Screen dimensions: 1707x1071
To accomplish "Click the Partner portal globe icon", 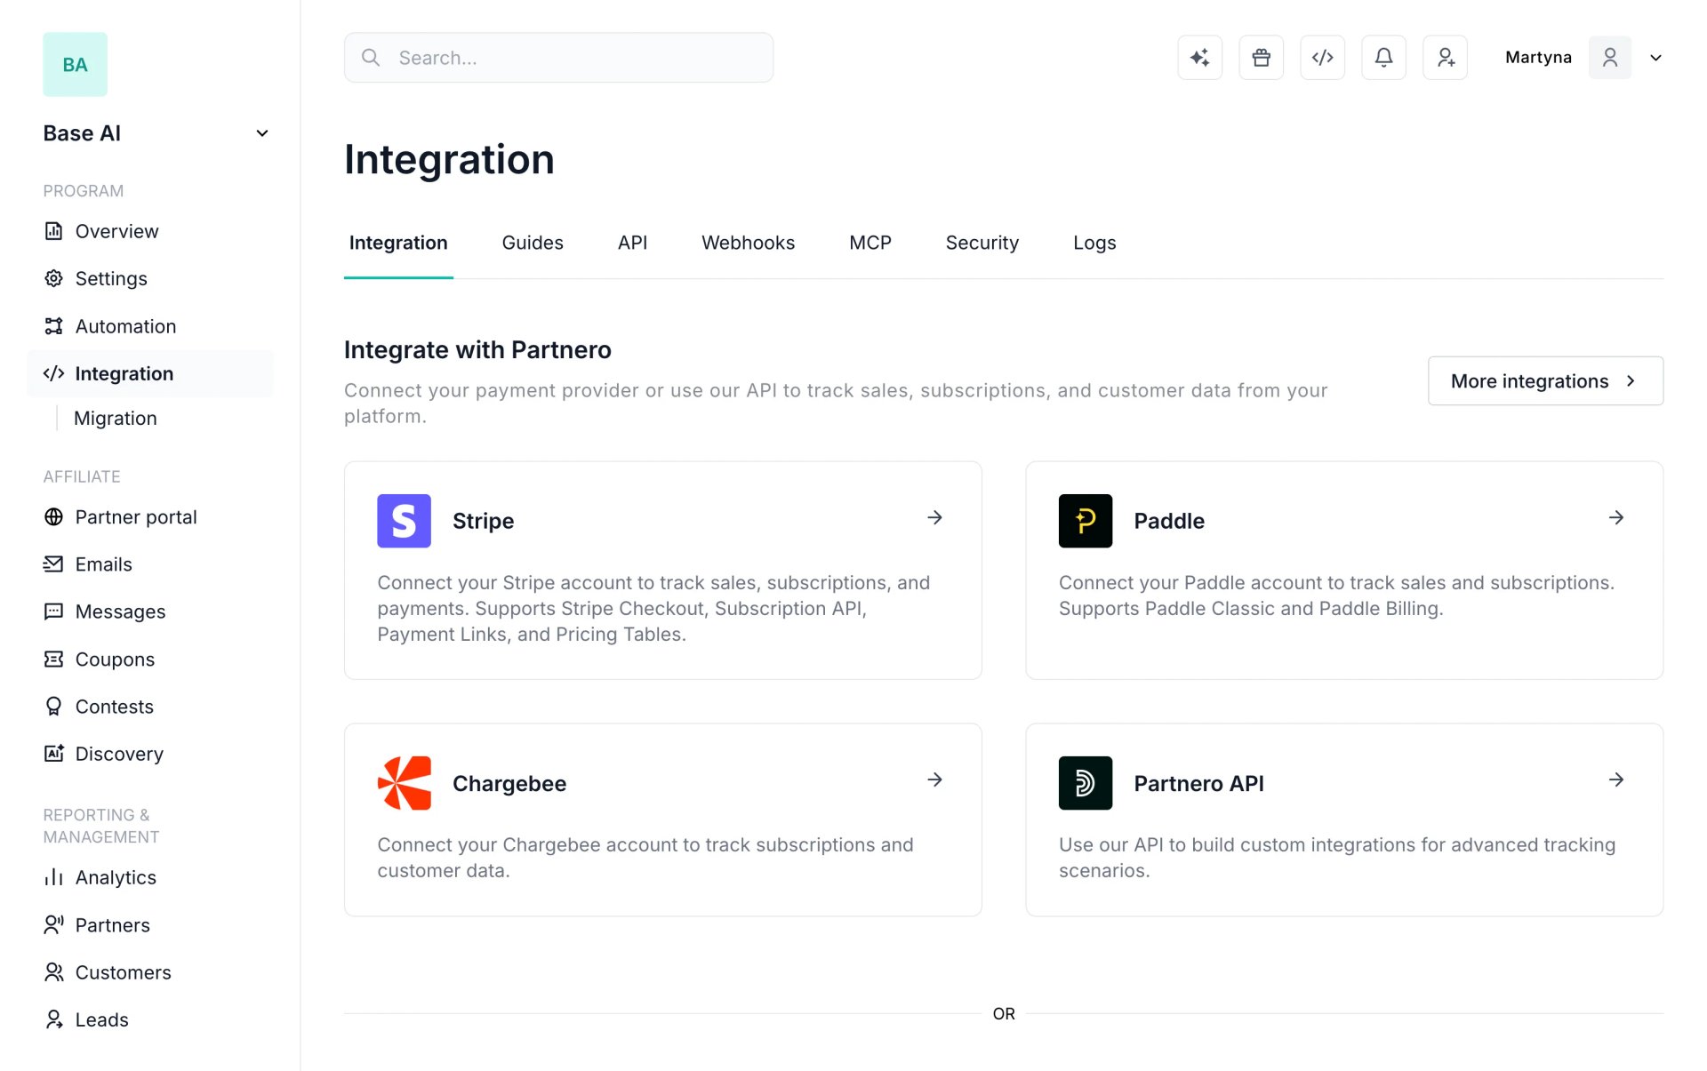I will pyautogui.click(x=53, y=516).
